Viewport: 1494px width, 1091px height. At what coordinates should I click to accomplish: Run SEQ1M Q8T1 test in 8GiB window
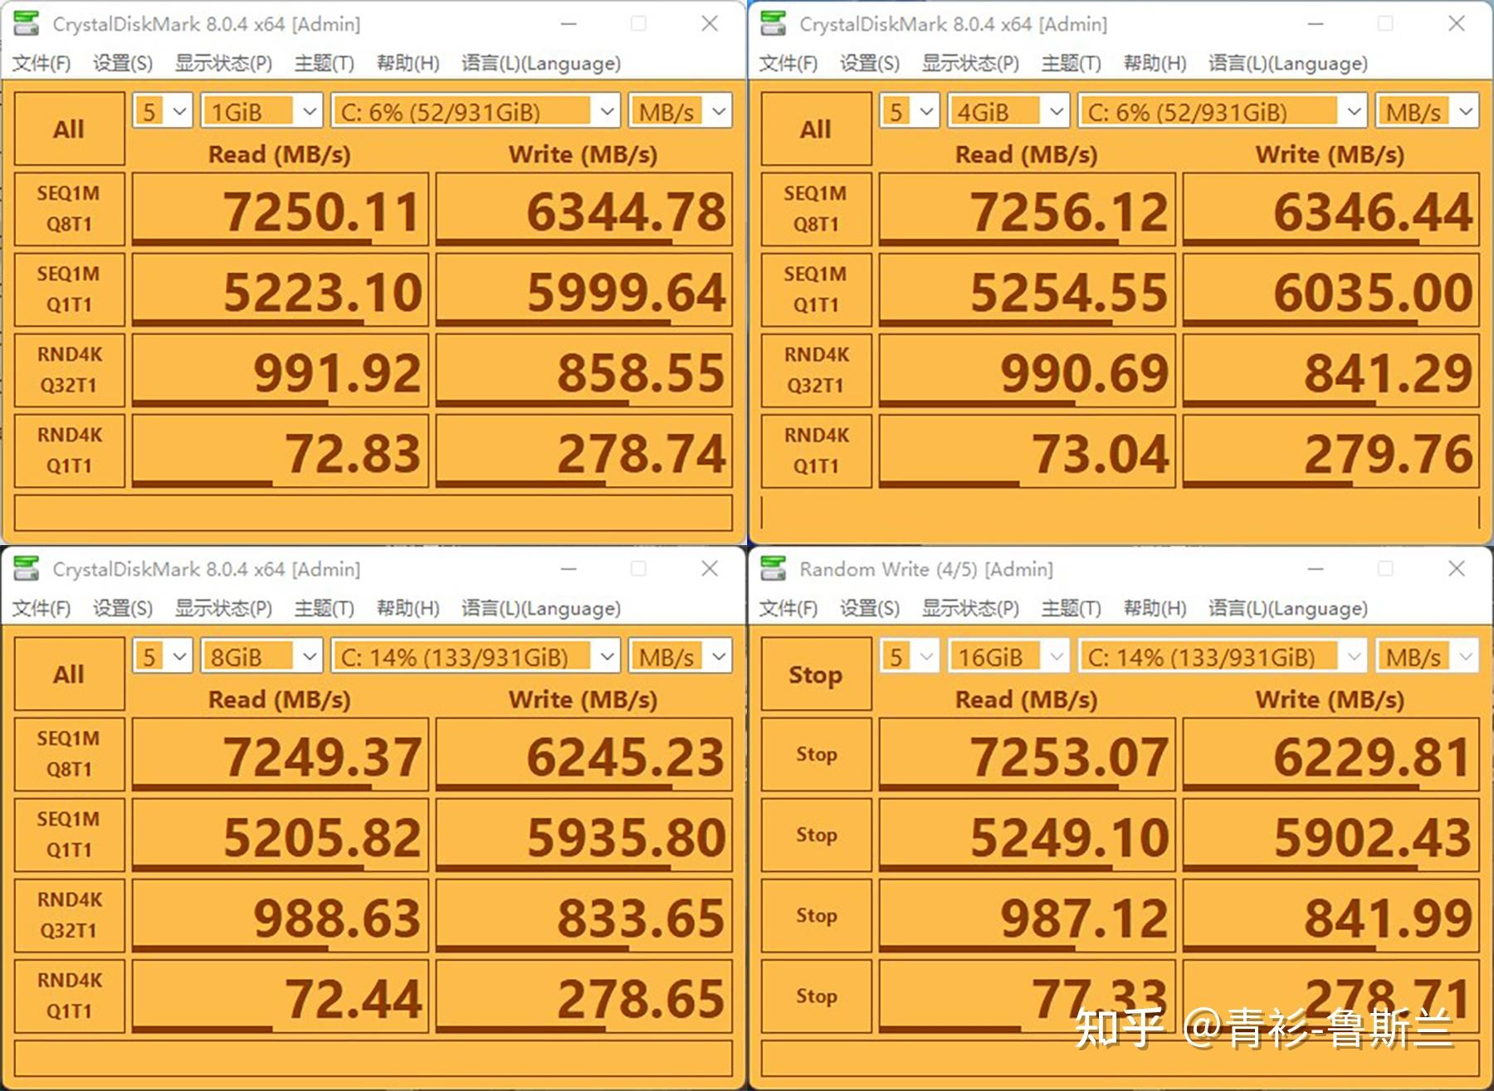click(69, 754)
